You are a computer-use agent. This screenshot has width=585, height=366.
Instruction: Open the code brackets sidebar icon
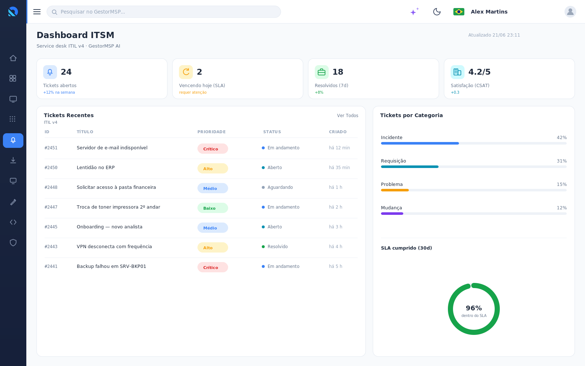pyautogui.click(x=13, y=222)
